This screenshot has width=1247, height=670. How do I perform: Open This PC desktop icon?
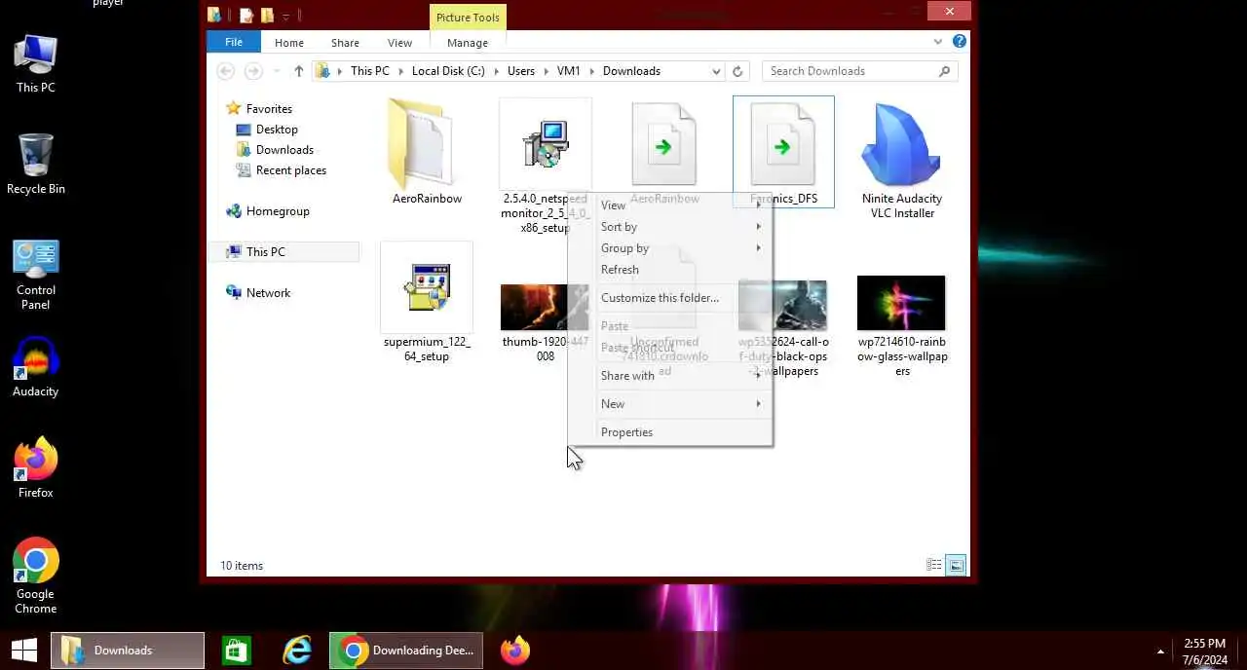pyautogui.click(x=36, y=63)
